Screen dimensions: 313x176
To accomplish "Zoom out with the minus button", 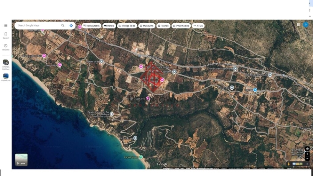I will 307,159.
